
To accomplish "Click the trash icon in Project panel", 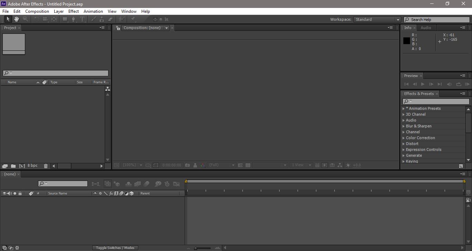I will pos(46,166).
